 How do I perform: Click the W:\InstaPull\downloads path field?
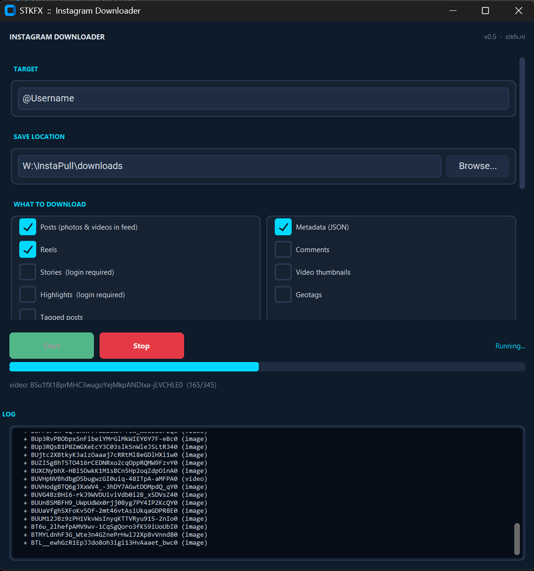click(230, 166)
